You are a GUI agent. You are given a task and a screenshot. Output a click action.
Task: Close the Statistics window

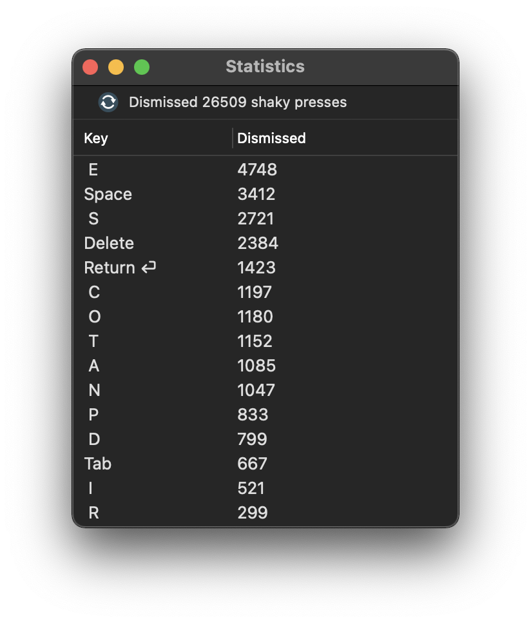coord(90,67)
